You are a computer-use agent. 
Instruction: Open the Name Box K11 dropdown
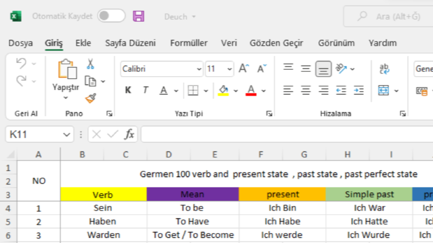pyautogui.click(x=66, y=135)
